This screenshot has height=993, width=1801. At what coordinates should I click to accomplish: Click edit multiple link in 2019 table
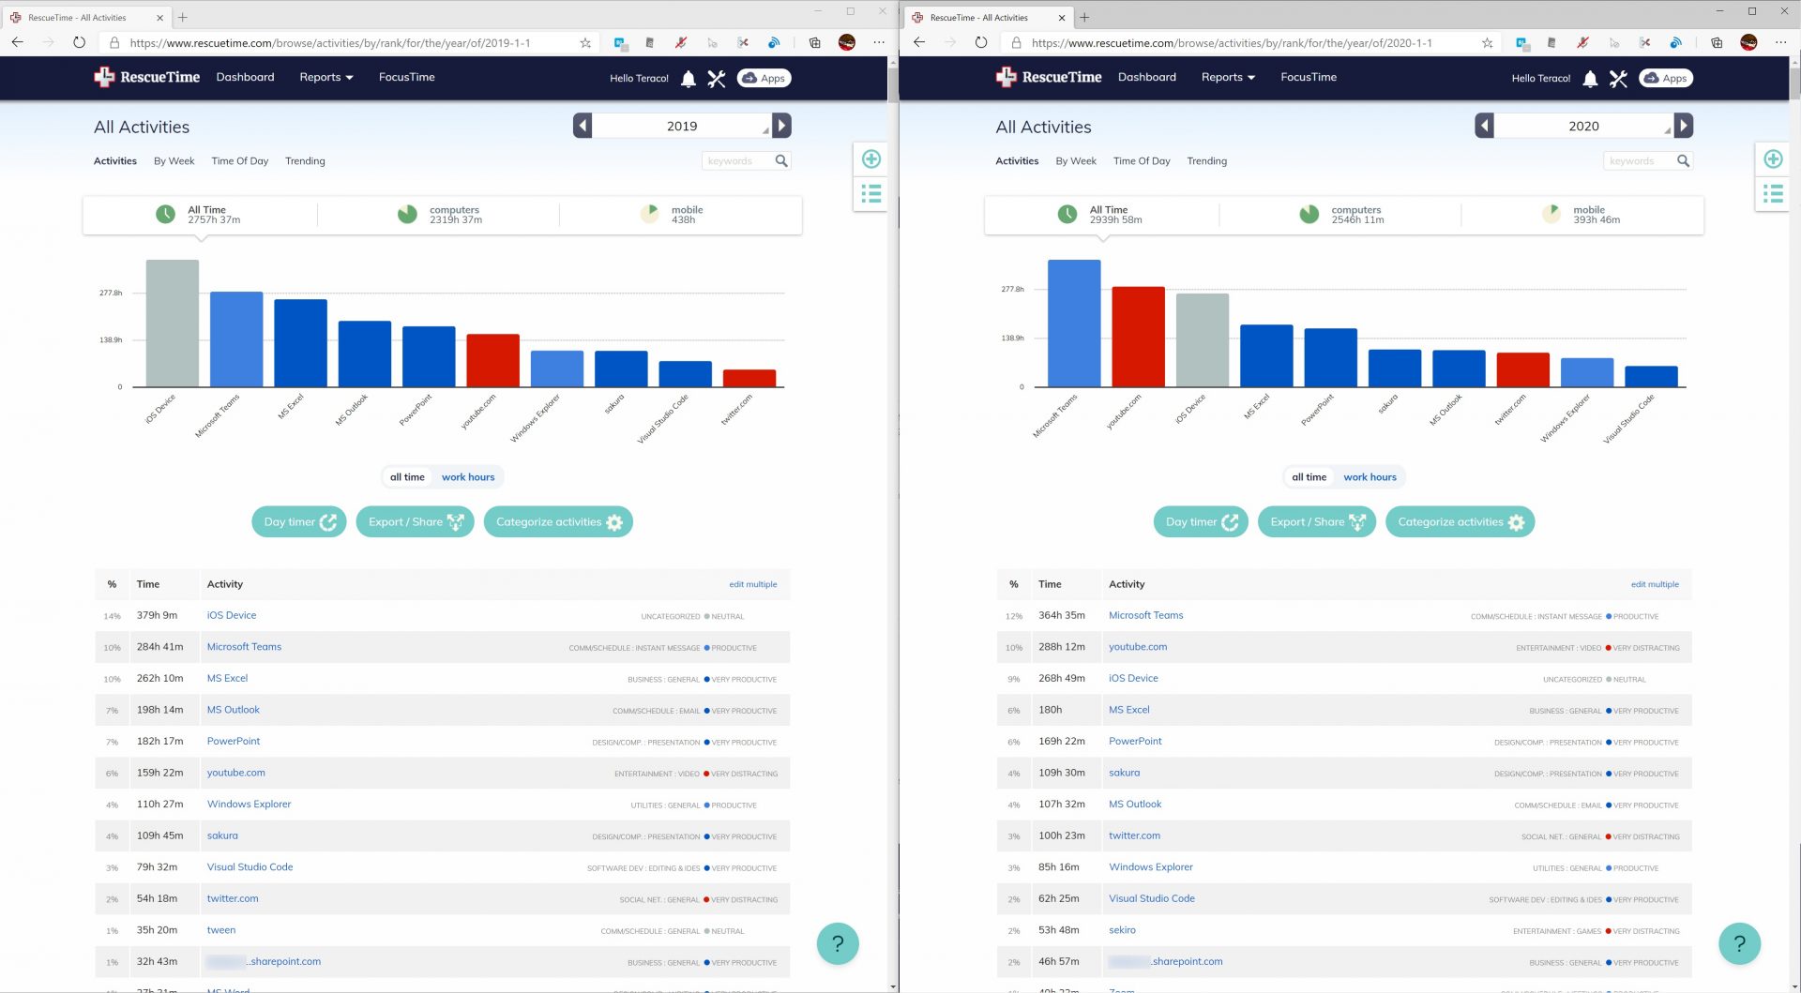tap(753, 584)
